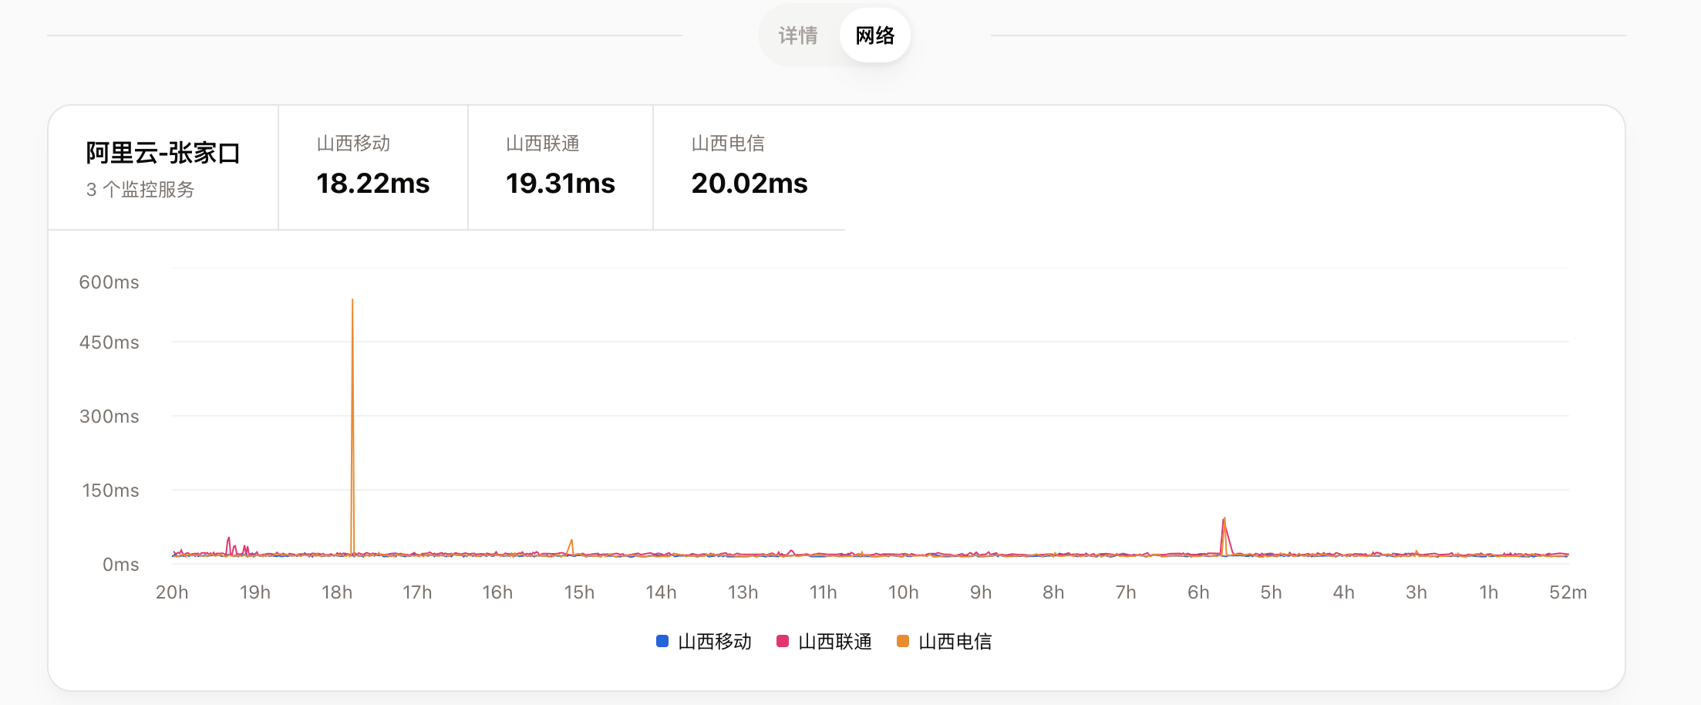The image size is (1701, 705).
Task: Click the 52m x-axis label
Action: pos(1568,592)
